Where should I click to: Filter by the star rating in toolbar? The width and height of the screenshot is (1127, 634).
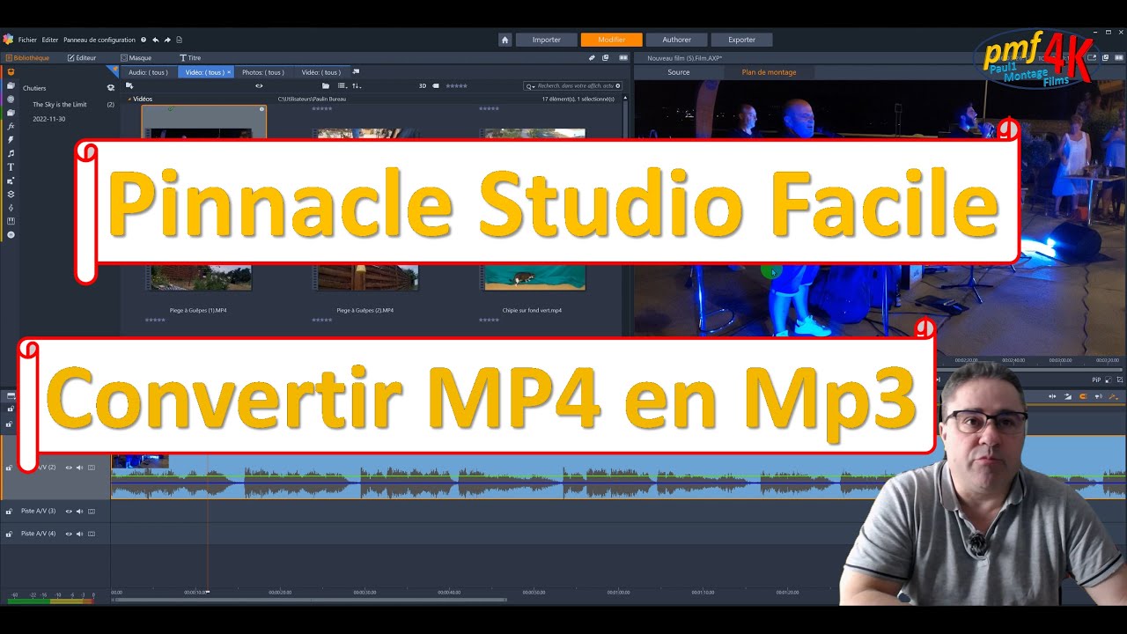point(456,85)
